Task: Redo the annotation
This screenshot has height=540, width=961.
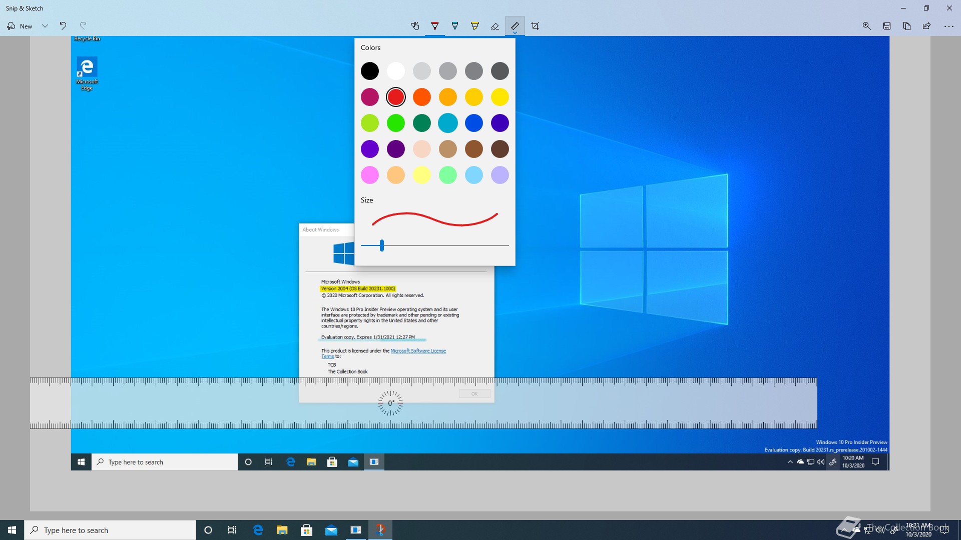Action: pos(83,26)
